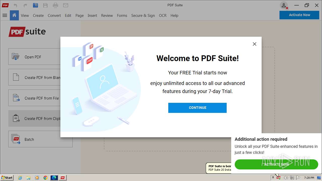Click the open file icon in quick toolbar
Image resolution: width=322 pixels, height=181 pixels.
point(35,5)
